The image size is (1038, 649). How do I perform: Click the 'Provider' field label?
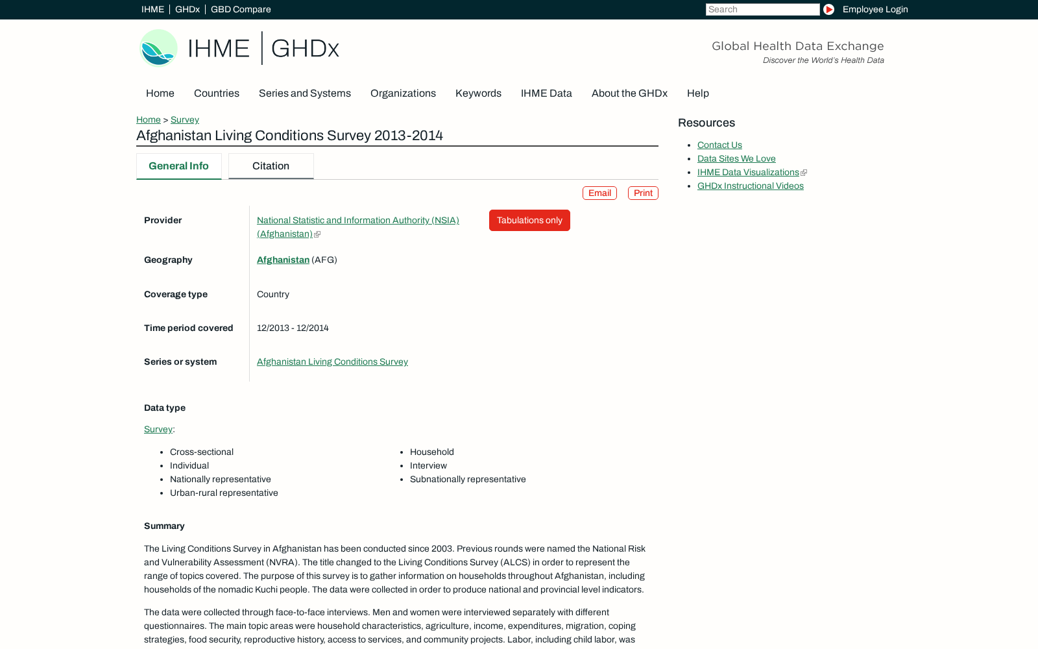pyautogui.click(x=163, y=220)
